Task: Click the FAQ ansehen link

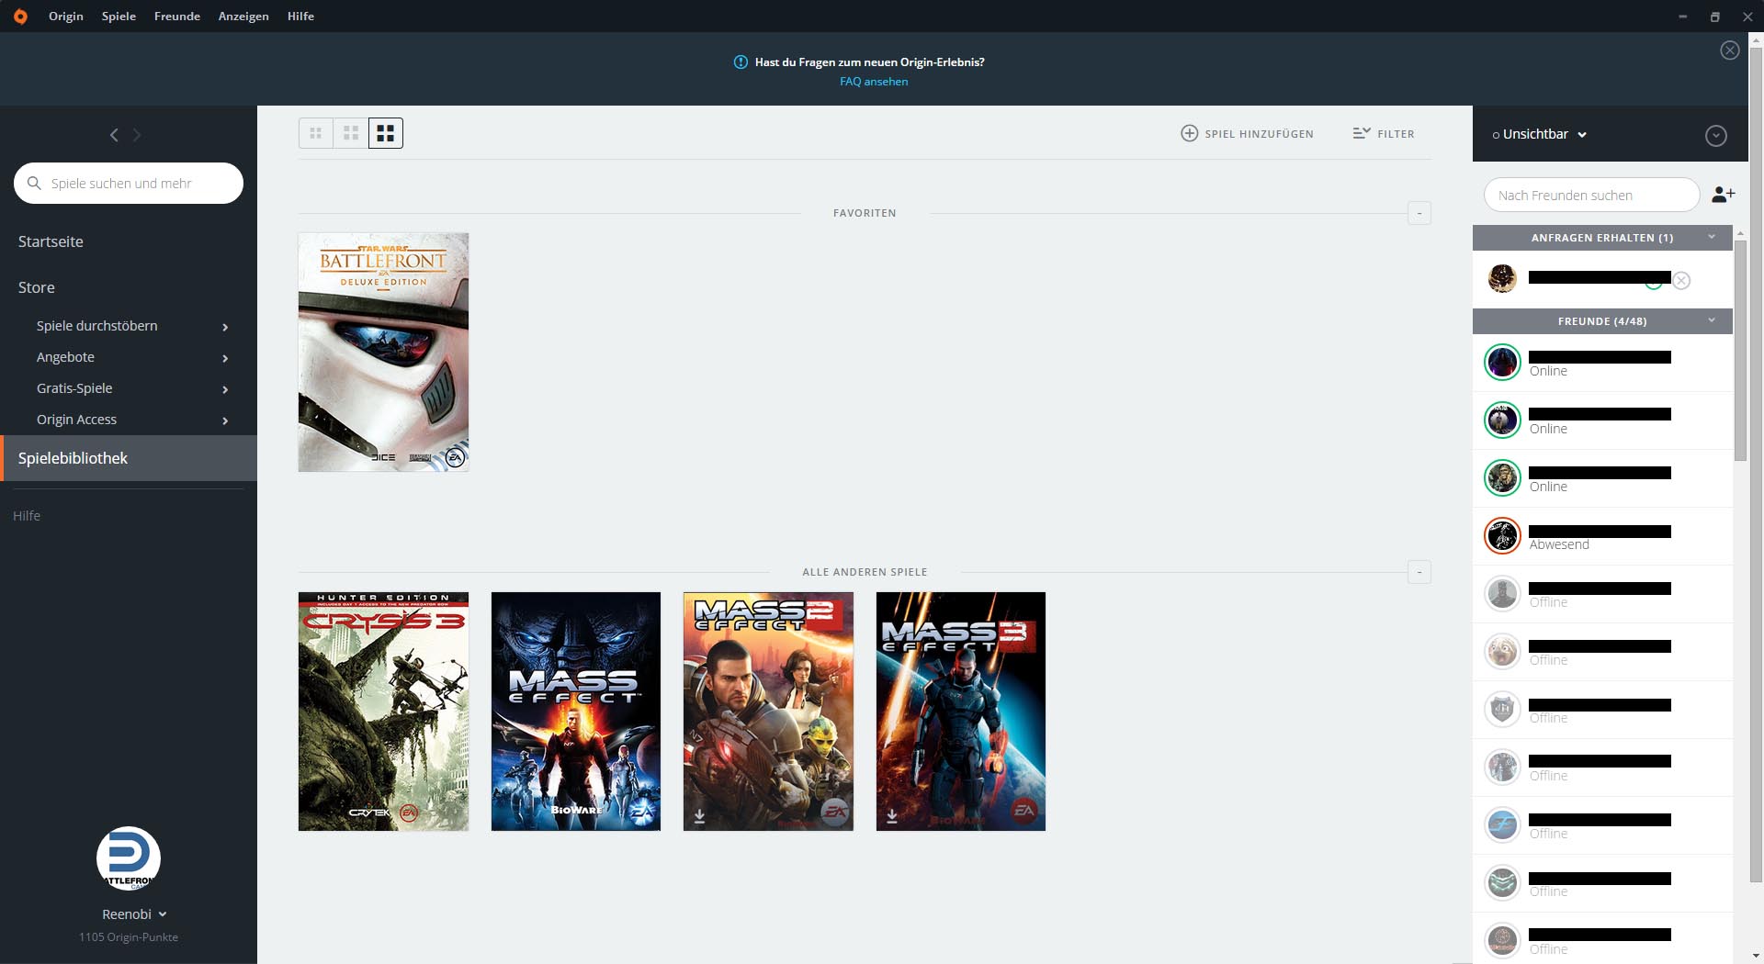Action: click(x=874, y=82)
